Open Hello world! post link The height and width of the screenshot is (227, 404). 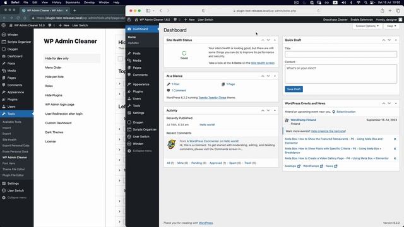point(207,125)
